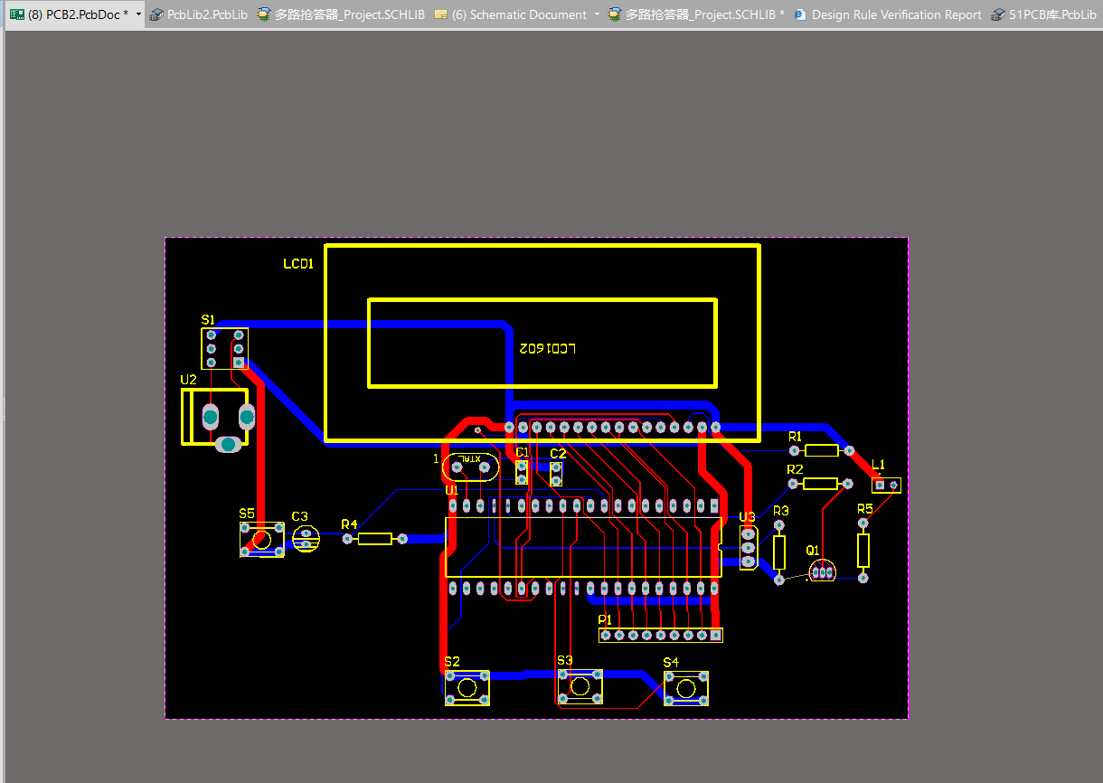Select the S2 designator label
Image resolution: width=1103 pixels, height=783 pixels.
[x=452, y=662]
